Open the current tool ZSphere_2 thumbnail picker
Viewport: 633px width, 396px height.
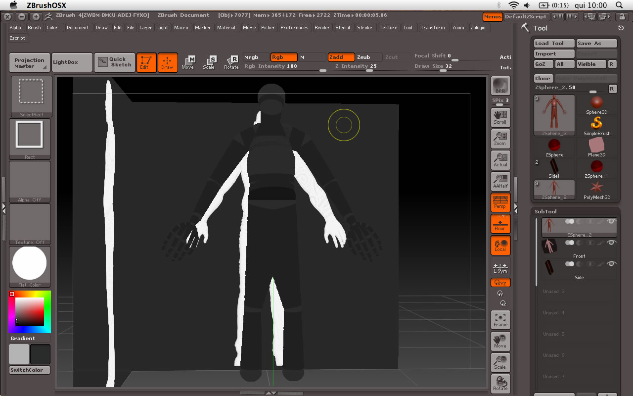554,115
